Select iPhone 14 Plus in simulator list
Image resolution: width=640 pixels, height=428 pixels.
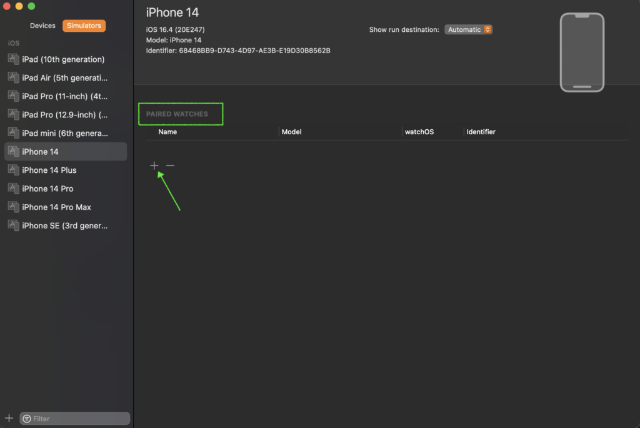(x=49, y=170)
